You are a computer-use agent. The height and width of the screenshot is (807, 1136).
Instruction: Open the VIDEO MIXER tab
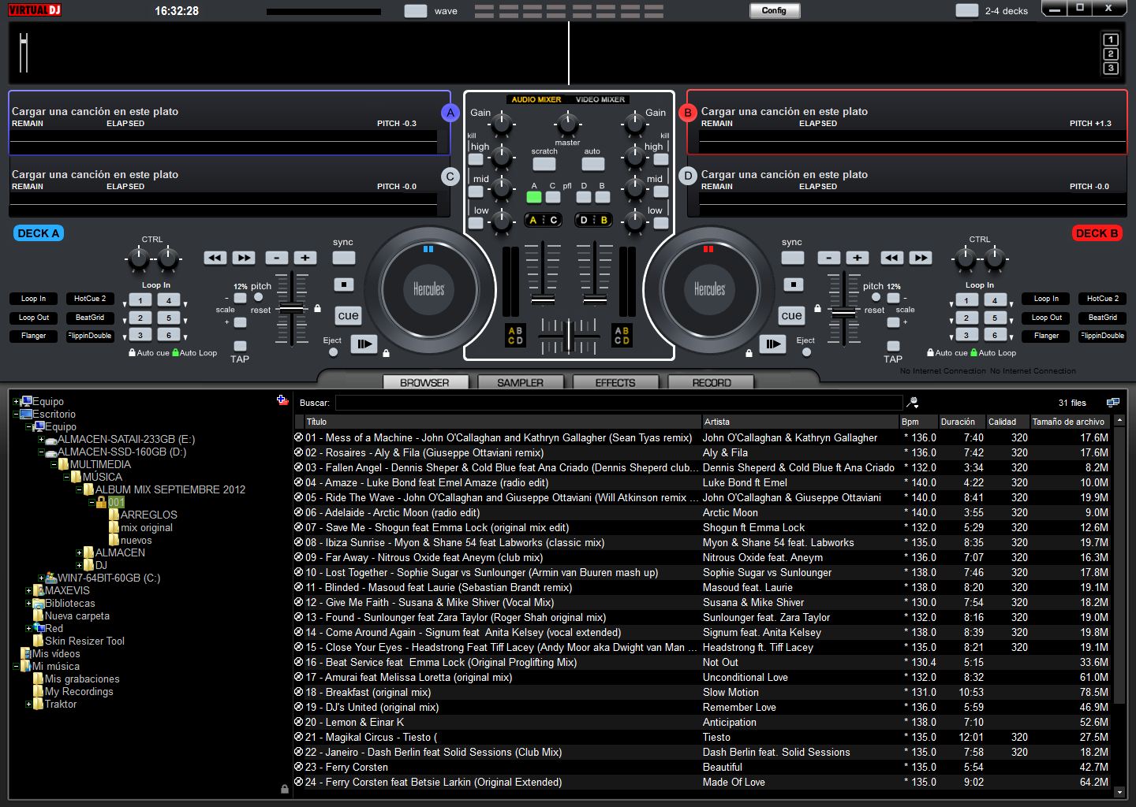click(x=600, y=99)
